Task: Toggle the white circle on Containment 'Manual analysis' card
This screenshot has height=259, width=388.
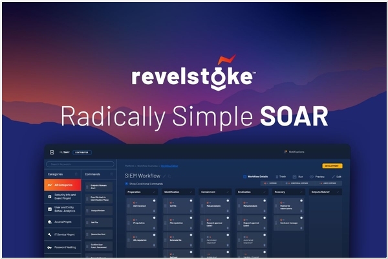Action: [228, 201]
